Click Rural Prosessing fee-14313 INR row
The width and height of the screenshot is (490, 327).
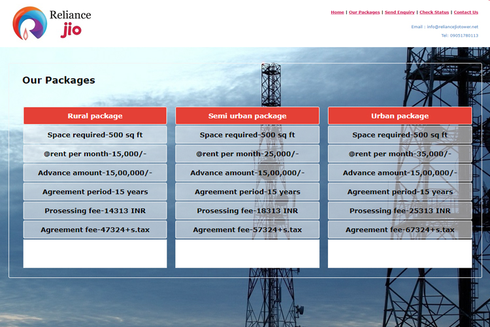tap(95, 211)
